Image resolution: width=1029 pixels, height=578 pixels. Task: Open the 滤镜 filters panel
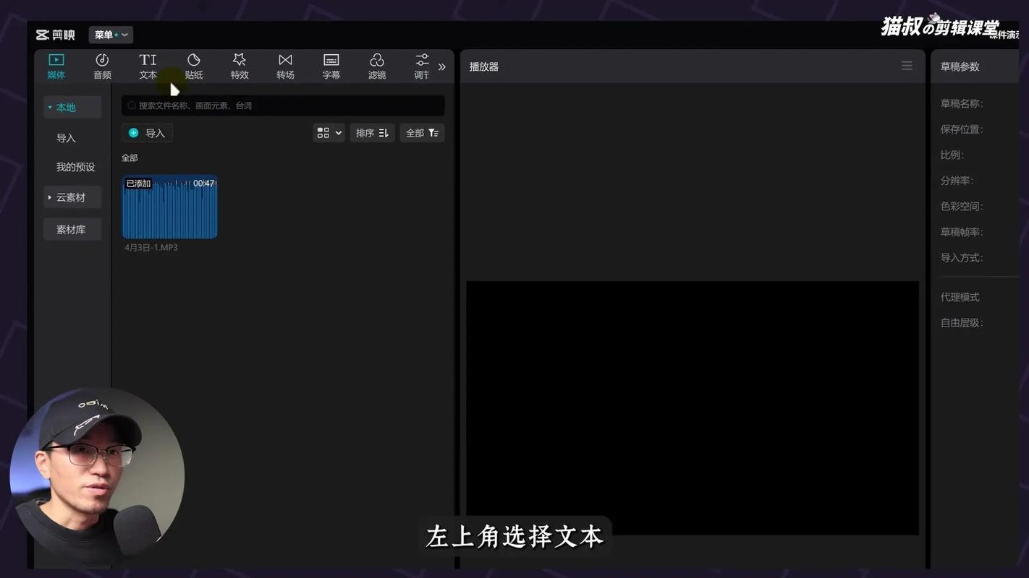[376, 66]
